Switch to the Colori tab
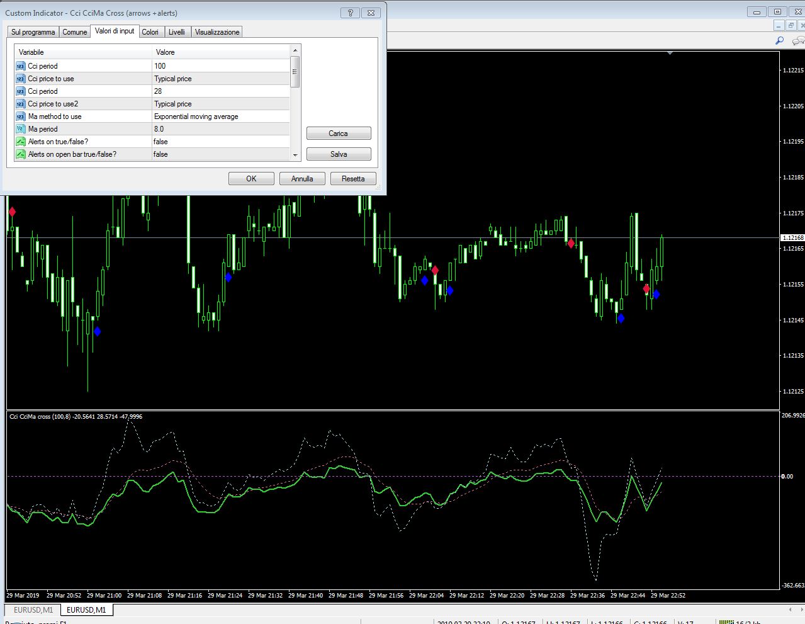 pos(150,32)
